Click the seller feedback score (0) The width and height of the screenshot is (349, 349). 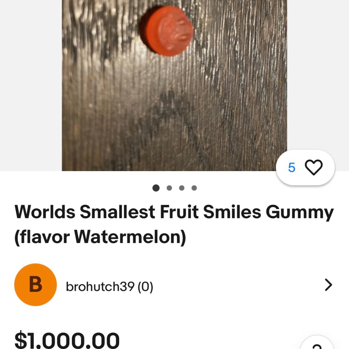145,287
